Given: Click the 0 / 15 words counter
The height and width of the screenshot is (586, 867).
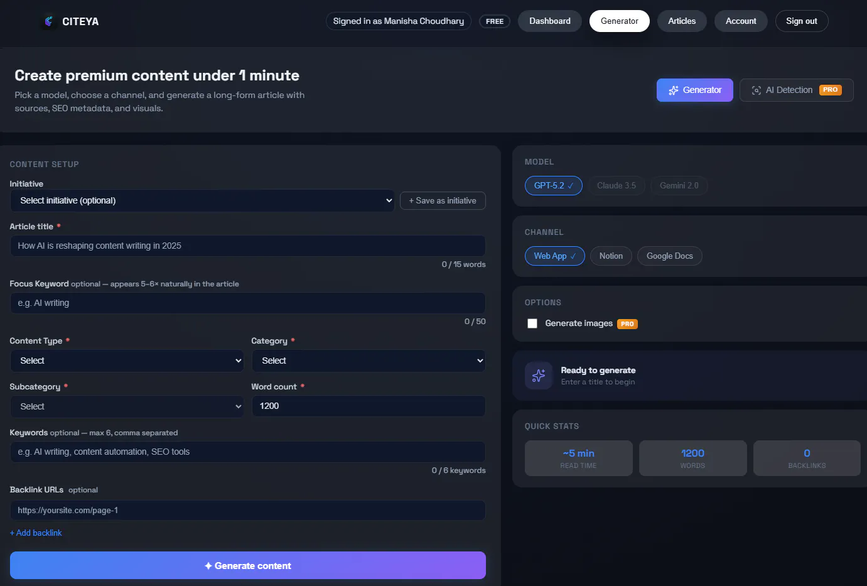Looking at the screenshot, I should click(463, 264).
